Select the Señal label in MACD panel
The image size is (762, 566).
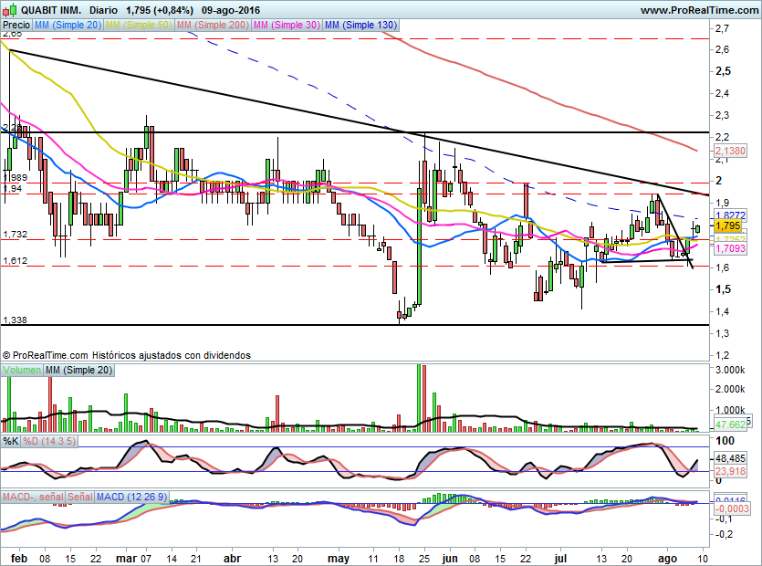tap(79, 497)
